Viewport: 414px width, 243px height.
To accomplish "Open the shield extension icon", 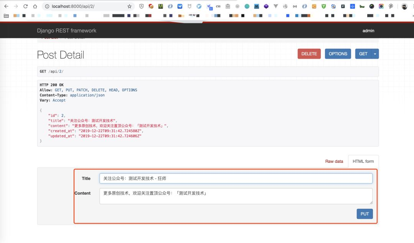I will point(141,7).
